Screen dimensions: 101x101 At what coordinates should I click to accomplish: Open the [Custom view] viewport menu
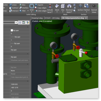(37, 21)
